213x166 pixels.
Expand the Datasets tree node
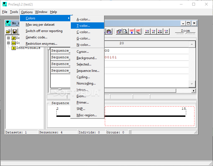[x=8, y=38]
